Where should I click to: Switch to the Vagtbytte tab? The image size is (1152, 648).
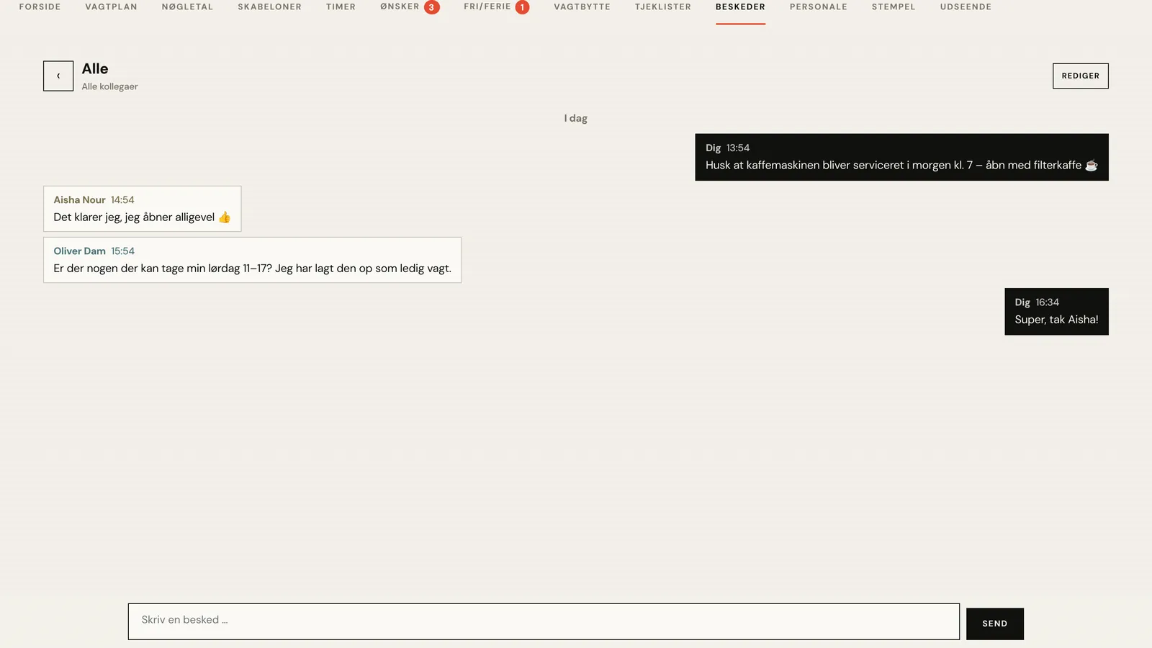(582, 7)
